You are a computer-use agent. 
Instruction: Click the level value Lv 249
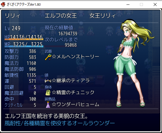[13, 28]
